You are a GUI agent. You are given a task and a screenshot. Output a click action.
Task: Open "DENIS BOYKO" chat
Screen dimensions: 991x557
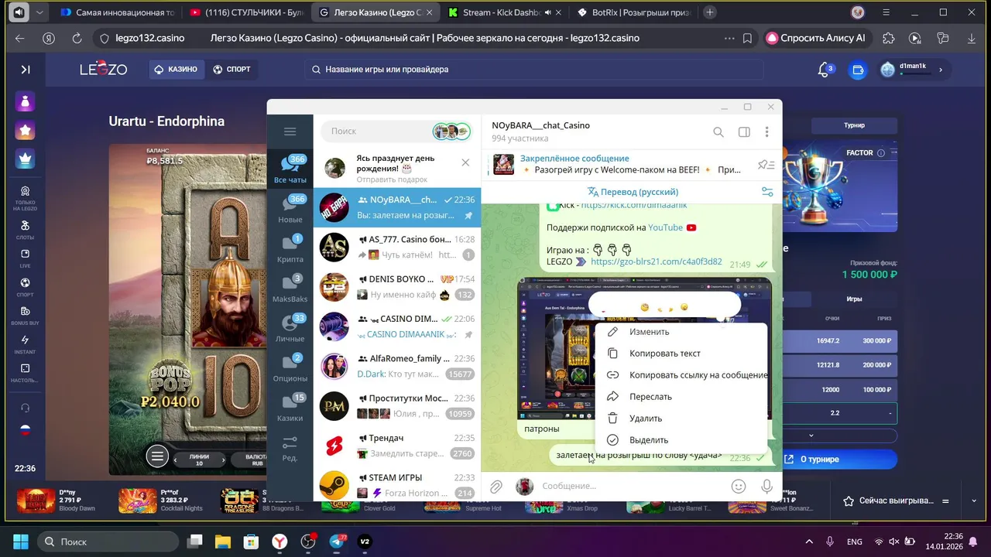[x=397, y=287]
